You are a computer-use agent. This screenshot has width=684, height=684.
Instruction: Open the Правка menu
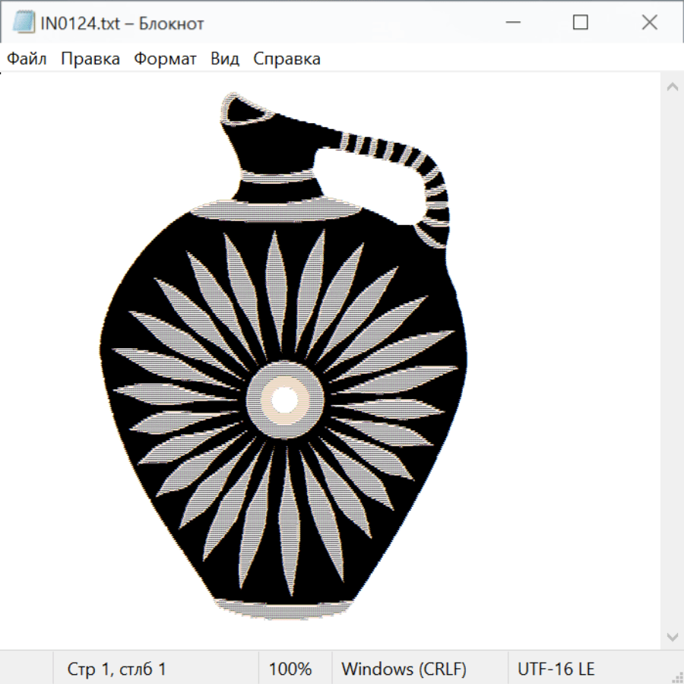(x=90, y=59)
